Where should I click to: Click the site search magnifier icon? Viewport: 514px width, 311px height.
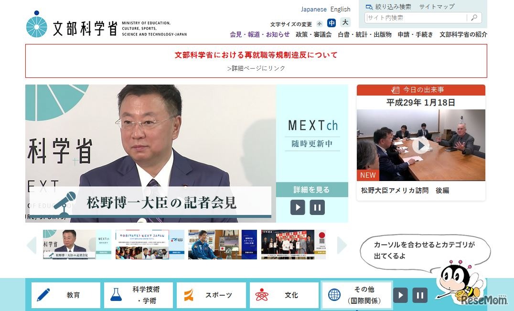pyautogui.click(x=473, y=18)
